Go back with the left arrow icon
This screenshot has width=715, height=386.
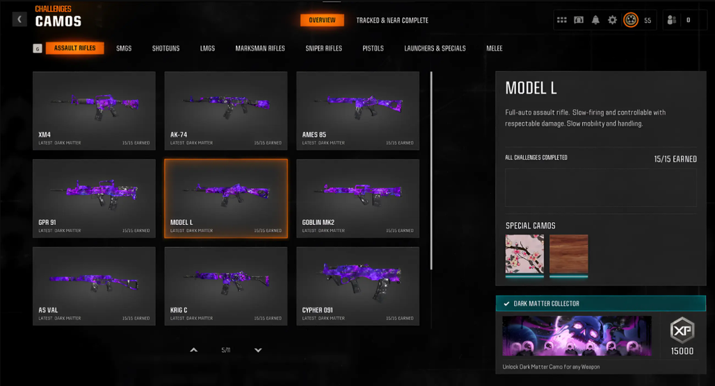click(x=19, y=19)
